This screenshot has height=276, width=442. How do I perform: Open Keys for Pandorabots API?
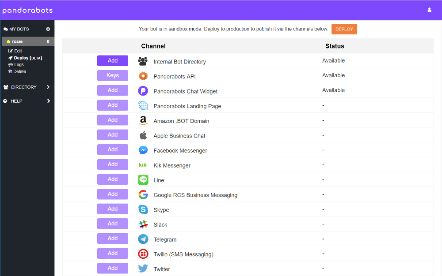tap(113, 75)
